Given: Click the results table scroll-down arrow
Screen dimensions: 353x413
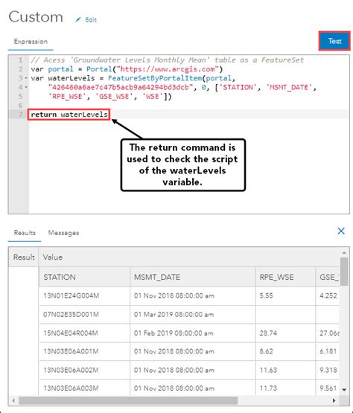Looking at the screenshot, I should 344,389.
